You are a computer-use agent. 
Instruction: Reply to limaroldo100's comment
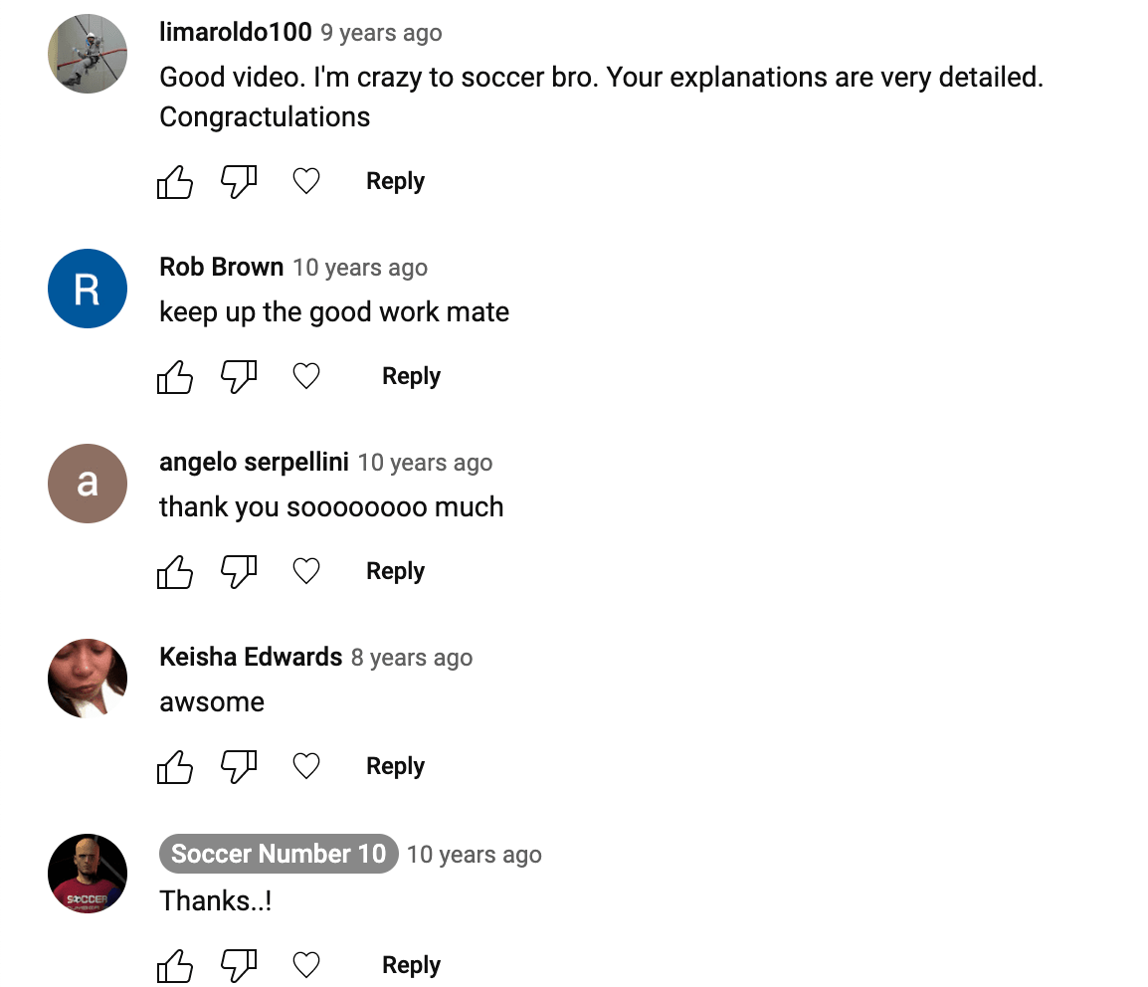coord(395,181)
